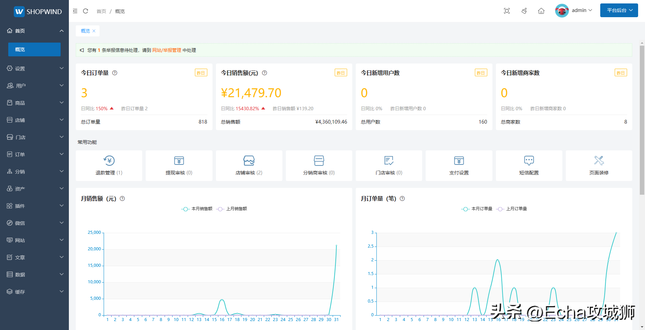This screenshot has width=645, height=330.
Task: Click the help icon beside 今日销售额(元)
Action: (264, 73)
